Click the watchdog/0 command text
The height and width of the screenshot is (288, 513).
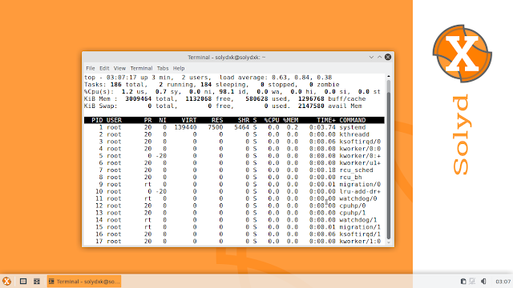coord(358,198)
